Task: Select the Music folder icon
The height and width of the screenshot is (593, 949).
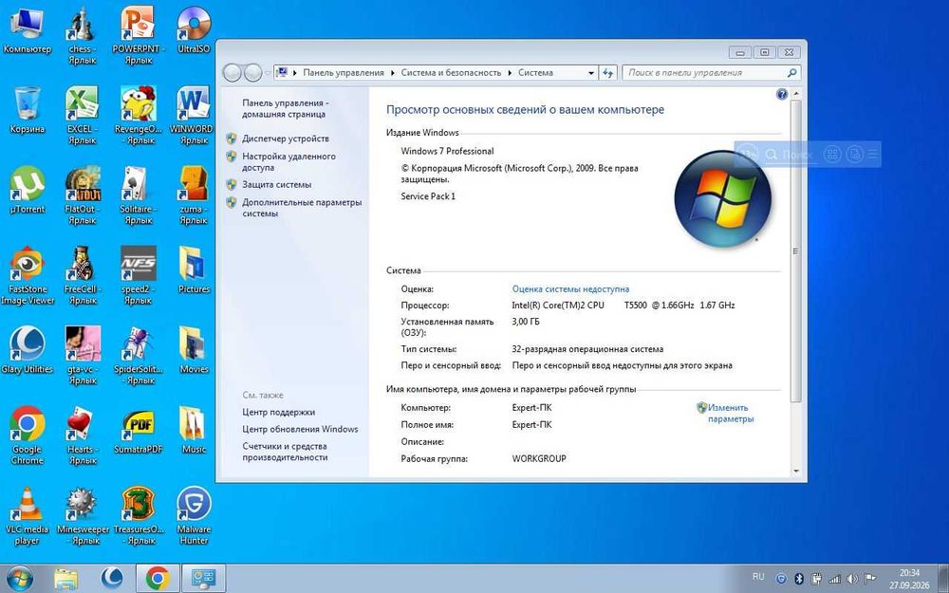Action: click(x=194, y=423)
